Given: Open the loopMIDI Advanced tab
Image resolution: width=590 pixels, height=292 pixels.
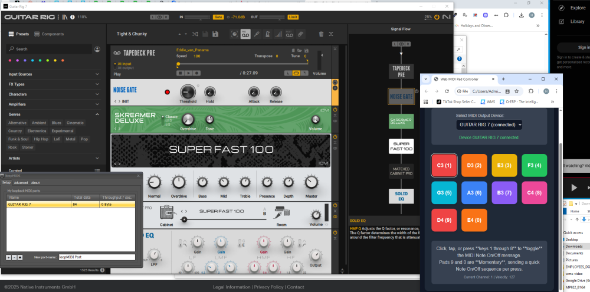Looking at the screenshot, I should pos(21,183).
